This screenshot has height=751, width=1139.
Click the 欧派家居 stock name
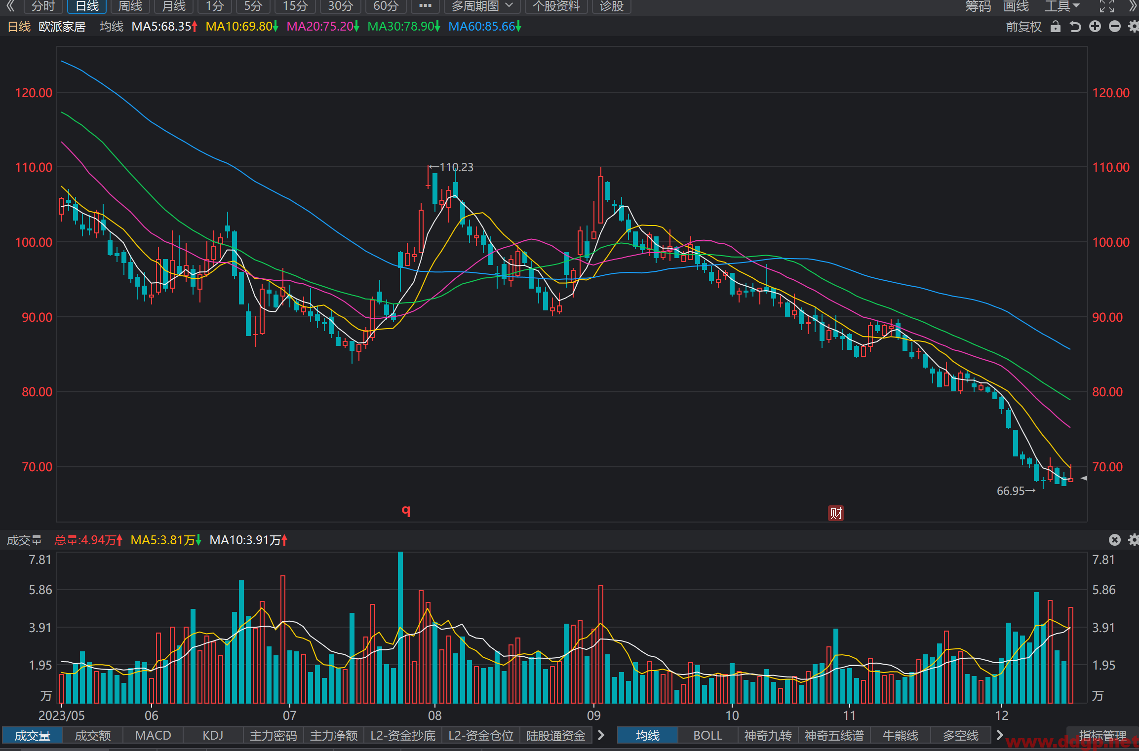pos(62,27)
